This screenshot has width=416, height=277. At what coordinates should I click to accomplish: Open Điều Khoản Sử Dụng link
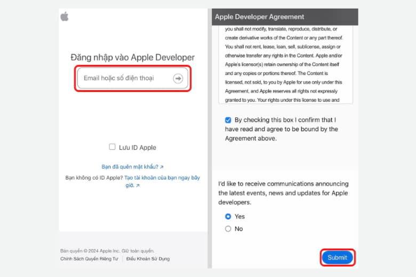click(148, 259)
